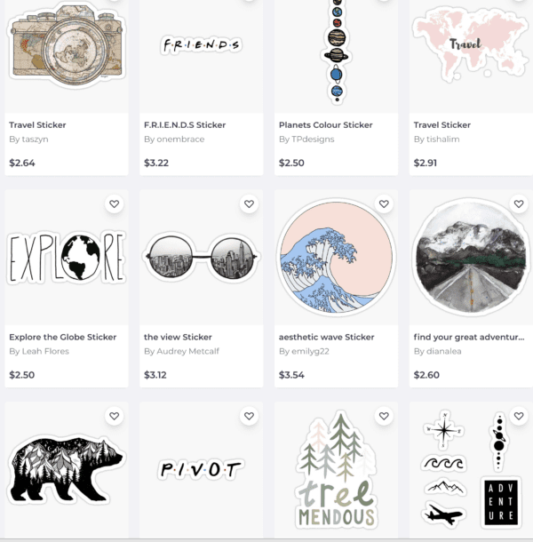Visit TPdesigns artist profile
533x542 pixels.
[x=306, y=139]
